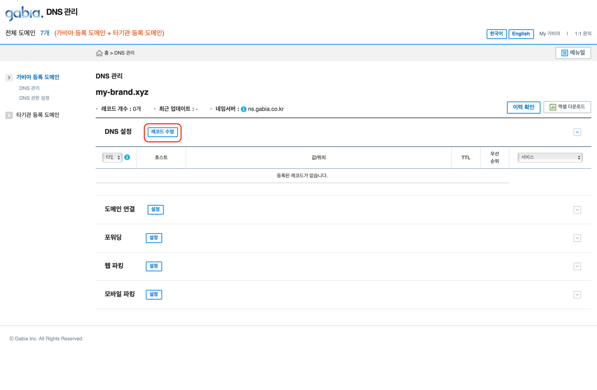Open the 타입 type dropdown
Image resolution: width=597 pixels, height=390 pixels.
(x=113, y=157)
